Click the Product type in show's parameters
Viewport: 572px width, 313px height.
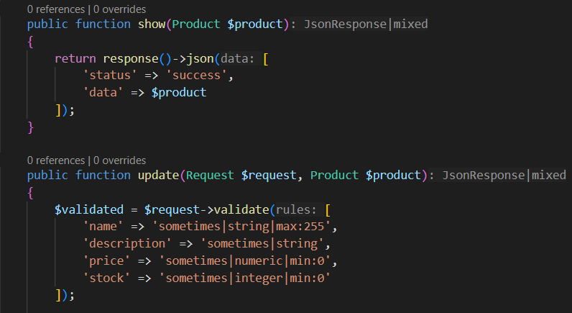tap(196, 24)
